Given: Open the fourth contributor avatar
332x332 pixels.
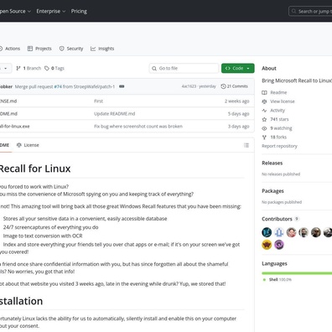Looking at the screenshot, I should pos(303,232).
